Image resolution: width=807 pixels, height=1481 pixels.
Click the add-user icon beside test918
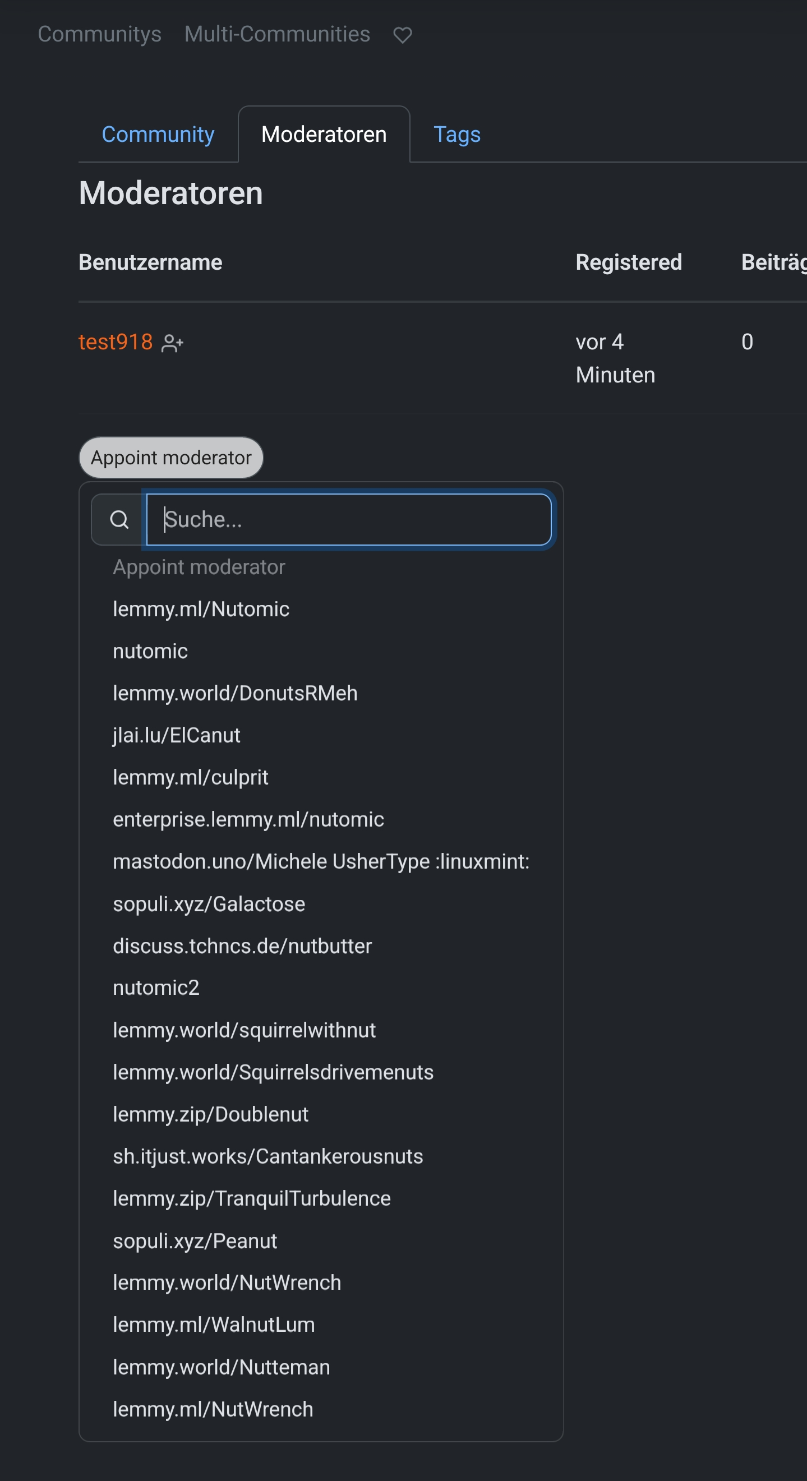pos(172,343)
